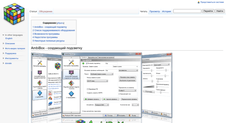Click the up scroll arrow in front window sidebar
226x123 pixels.
pyautogui.click(x=71, y=58)
